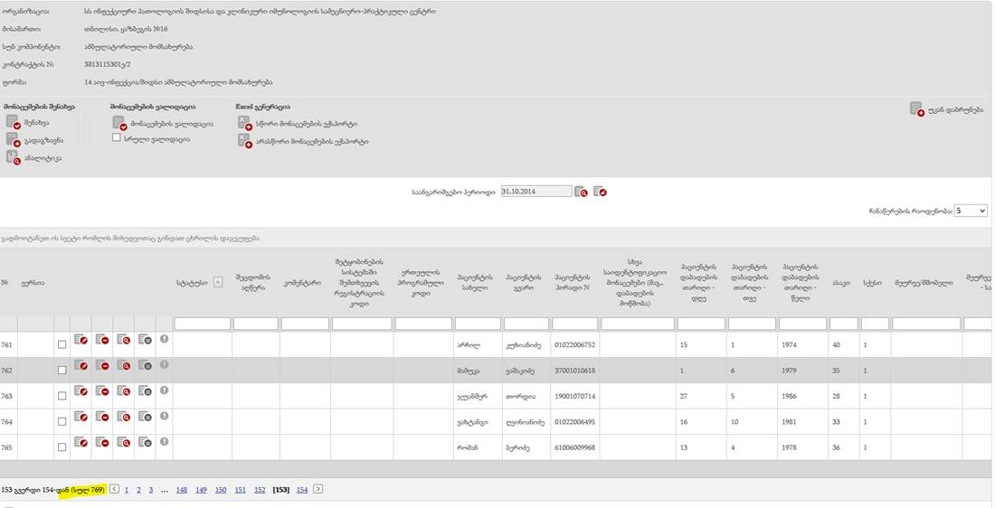Click the edit icon in row 761
Screen dimensions: 995x508
81,340
